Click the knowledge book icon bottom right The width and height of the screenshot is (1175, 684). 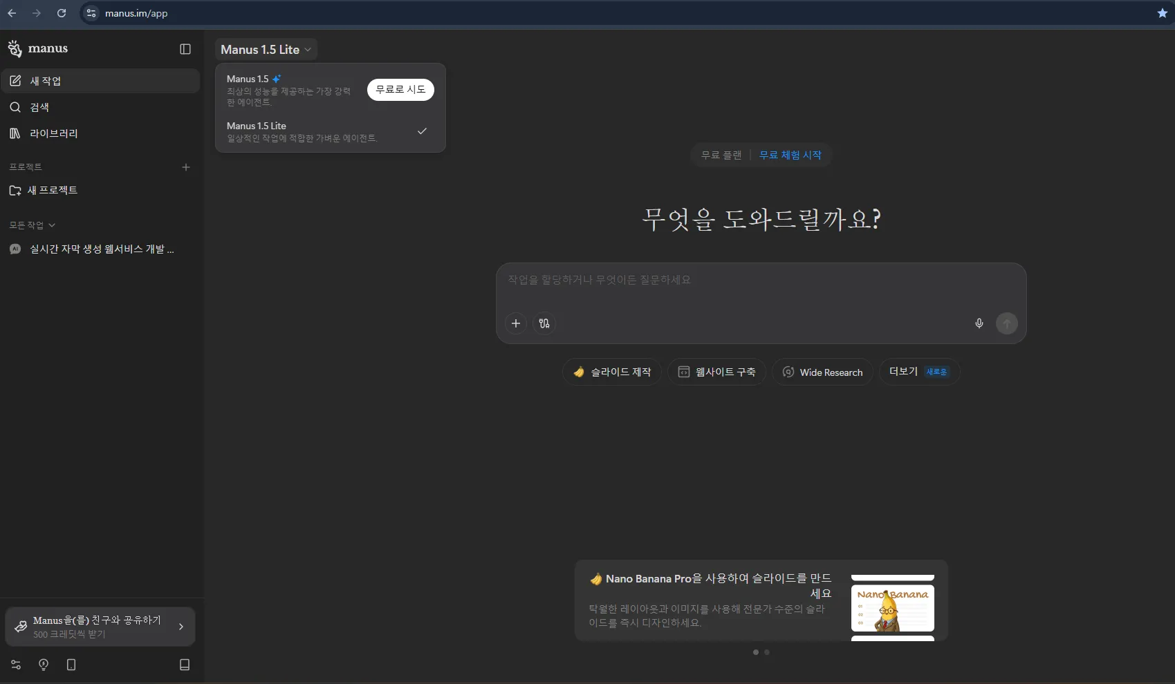(184, 665)
